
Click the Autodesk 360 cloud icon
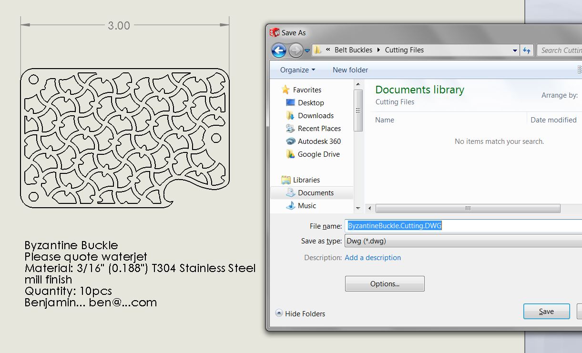[x=290, y=141]
